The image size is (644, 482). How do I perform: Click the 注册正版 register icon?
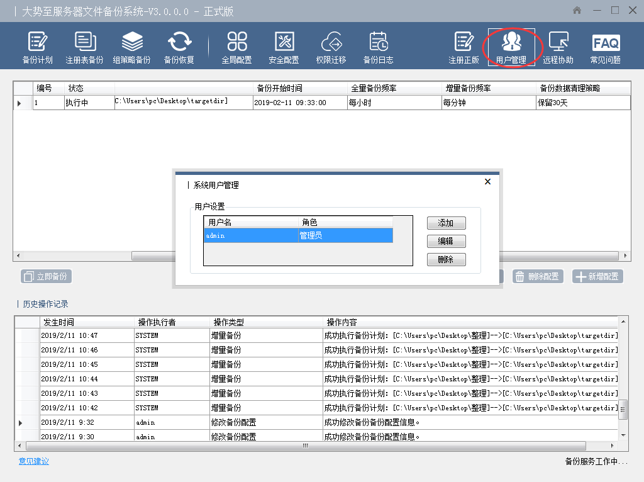[464, 47]
